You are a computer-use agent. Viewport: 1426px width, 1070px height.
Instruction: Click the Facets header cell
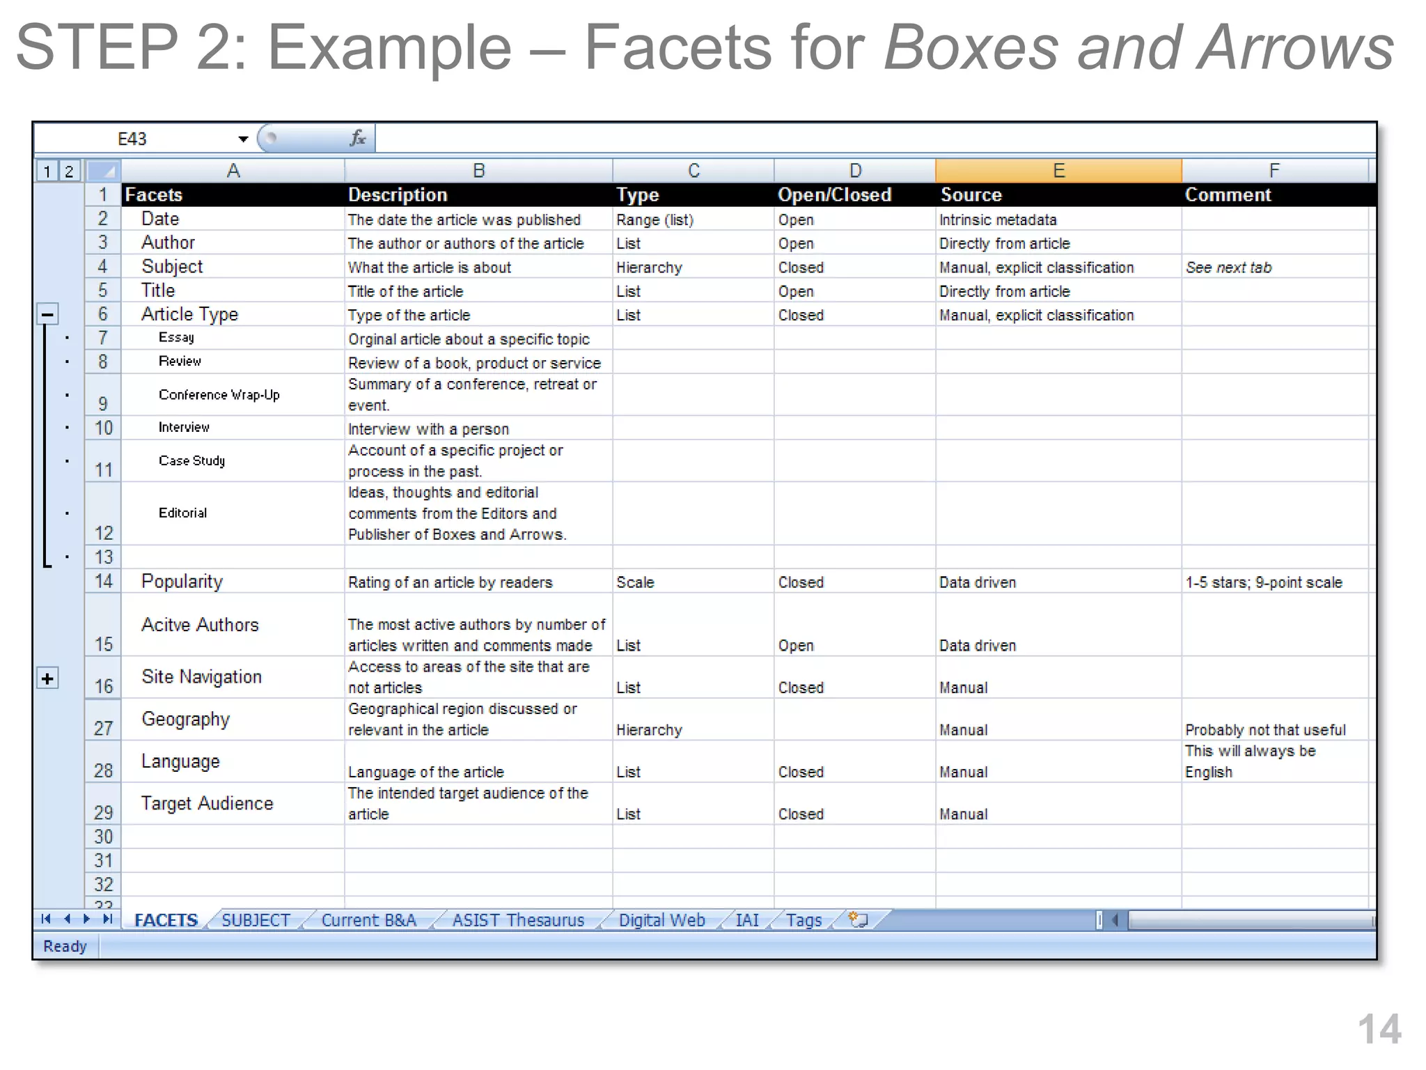tap(233, 195)
